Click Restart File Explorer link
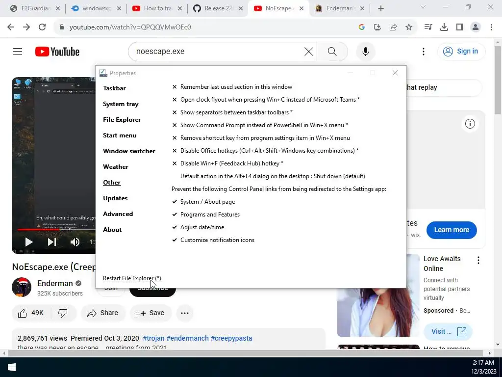 pos(132,278)
